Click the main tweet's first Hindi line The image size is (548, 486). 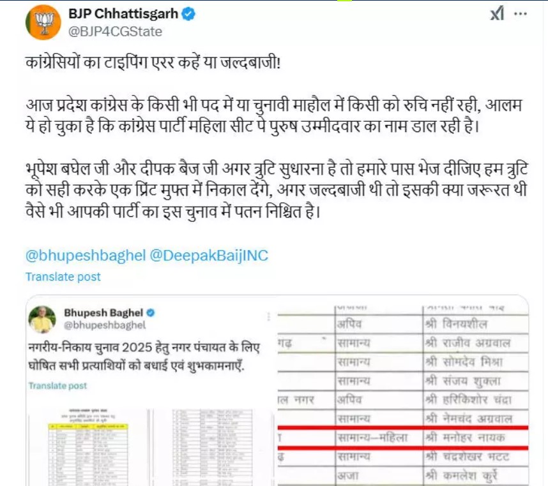[153, 63]
